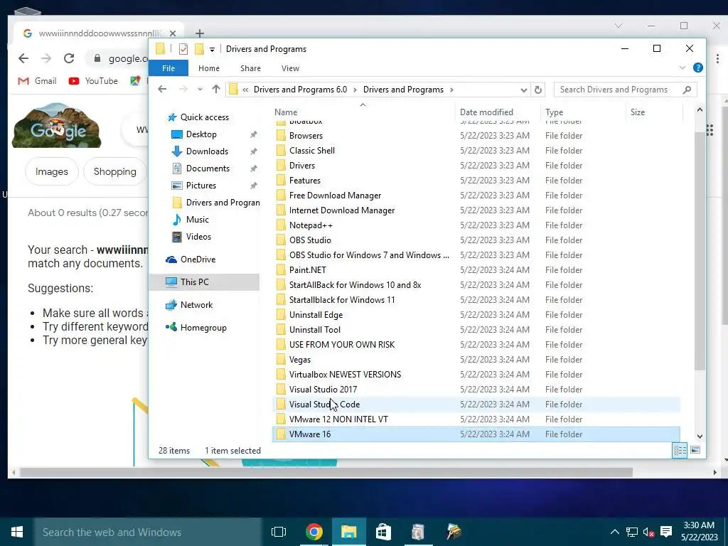Customize Quick Access Toolbar dropdown
The height and width of the screenshot is (546, 728).
click(212, 49)
